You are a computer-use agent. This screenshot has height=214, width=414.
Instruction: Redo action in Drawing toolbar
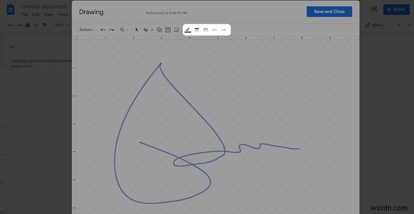point(112,30)
